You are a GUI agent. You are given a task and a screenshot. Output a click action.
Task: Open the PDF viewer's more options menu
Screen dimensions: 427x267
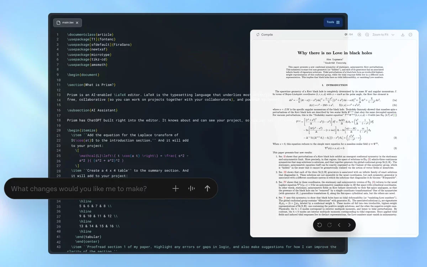[411, 35]
